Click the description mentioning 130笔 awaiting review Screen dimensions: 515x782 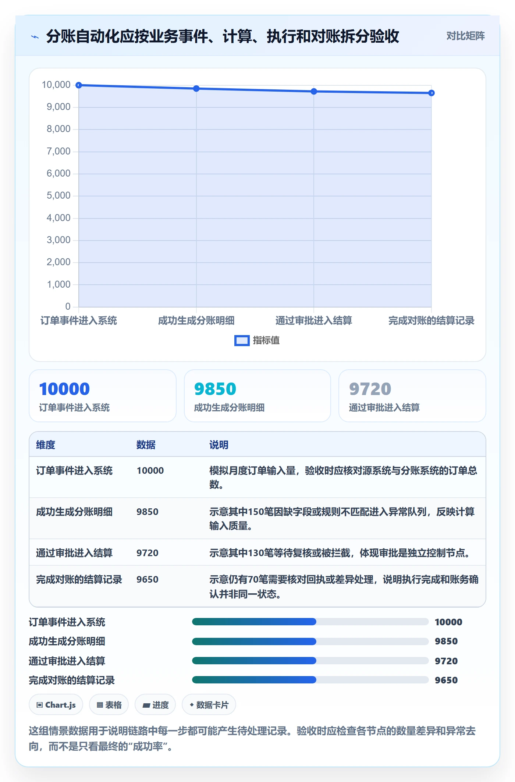coord(341,553)
